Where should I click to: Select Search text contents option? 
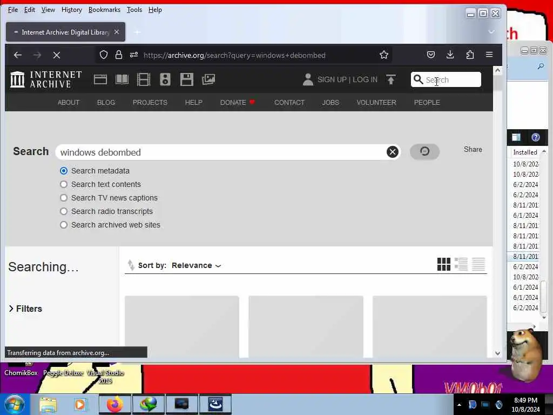coord(64,184)
